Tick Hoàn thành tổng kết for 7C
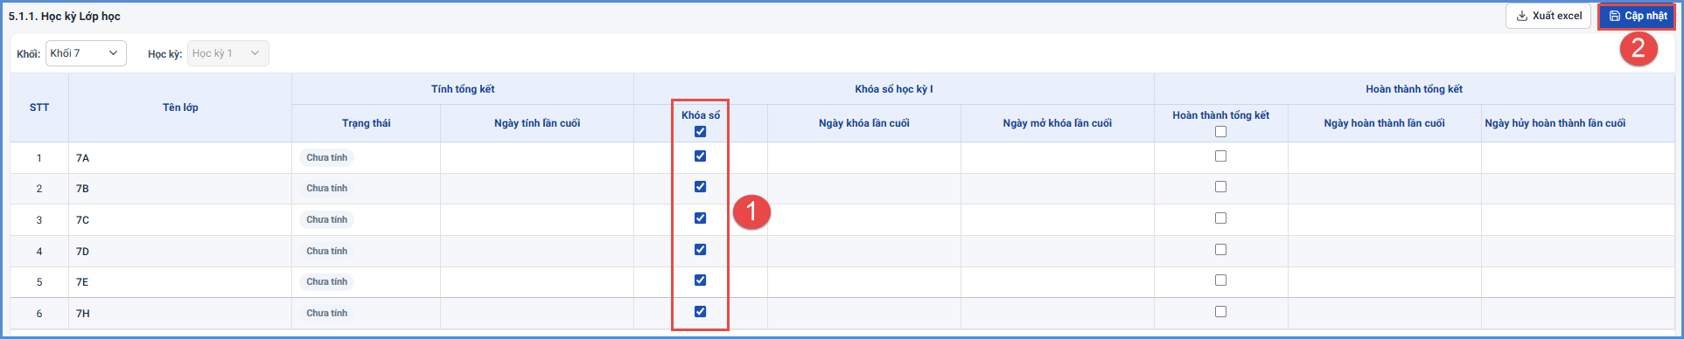The width and height of the screenshot is (1684, 339). [1220, 218]
